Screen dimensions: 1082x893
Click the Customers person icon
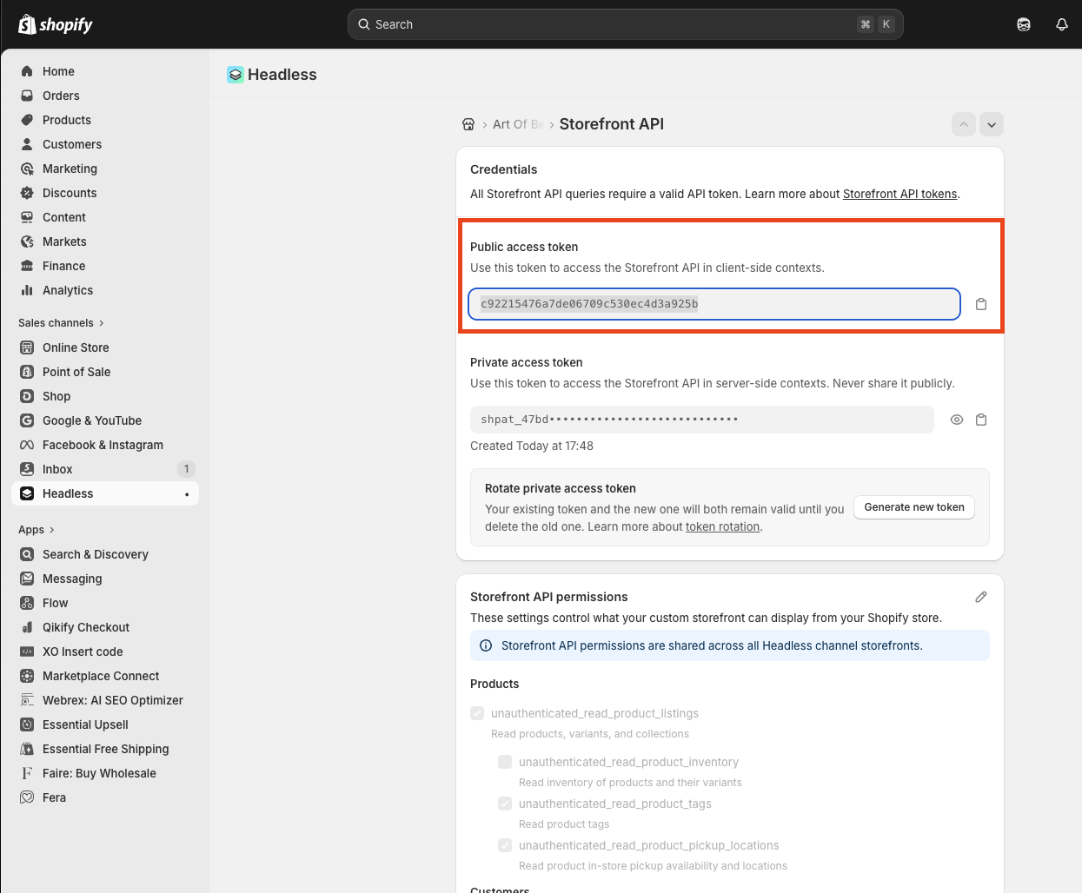(x=27, y=144)
